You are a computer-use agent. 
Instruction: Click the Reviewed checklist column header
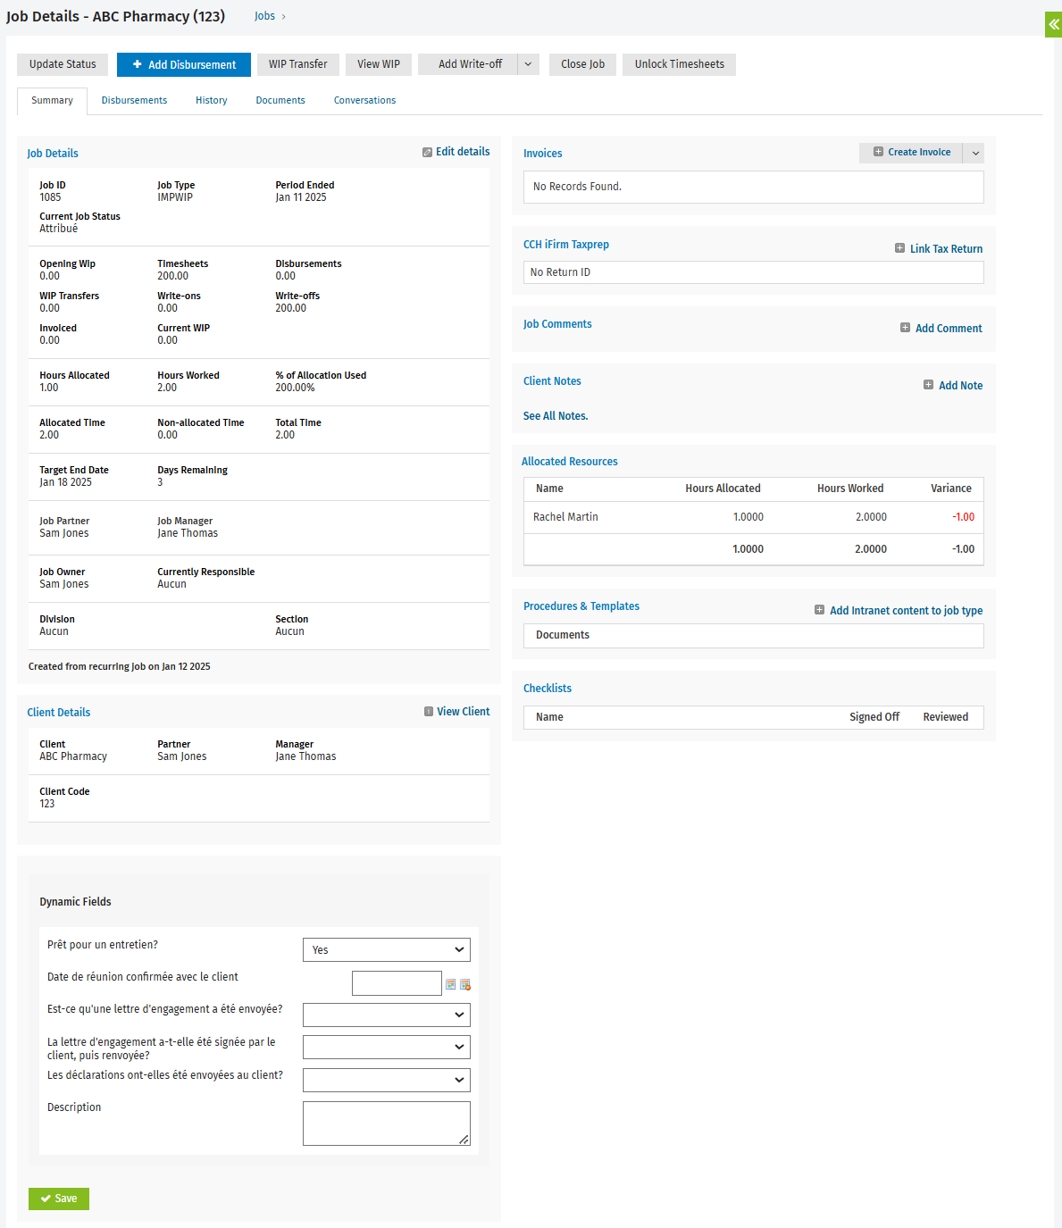click(x=946, y=717)
